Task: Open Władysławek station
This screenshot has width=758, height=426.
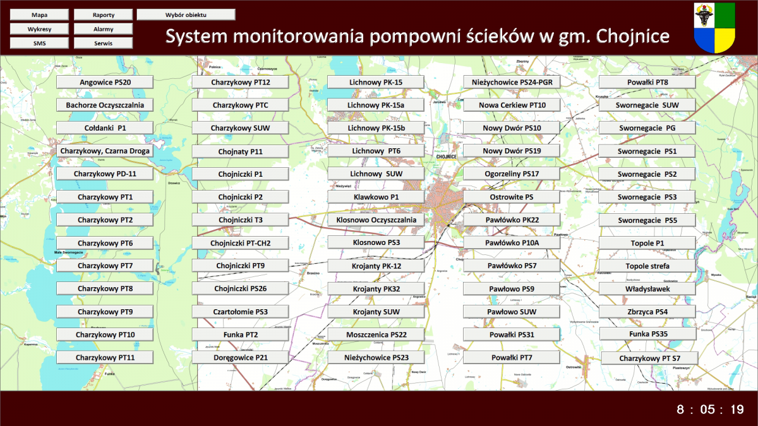Action: (x=647, y=289)
